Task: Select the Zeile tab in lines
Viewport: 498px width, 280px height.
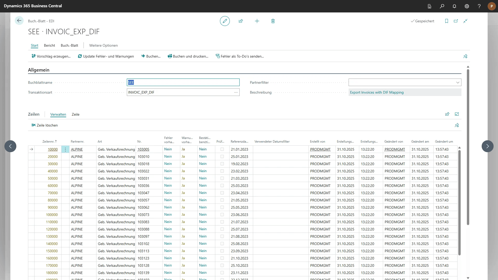Action: click(75, 114)
